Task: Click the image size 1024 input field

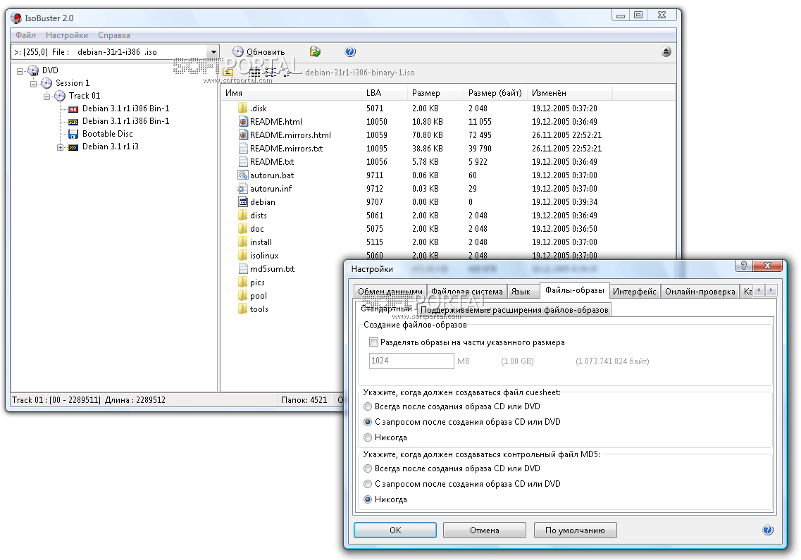Action: (411, 361)
